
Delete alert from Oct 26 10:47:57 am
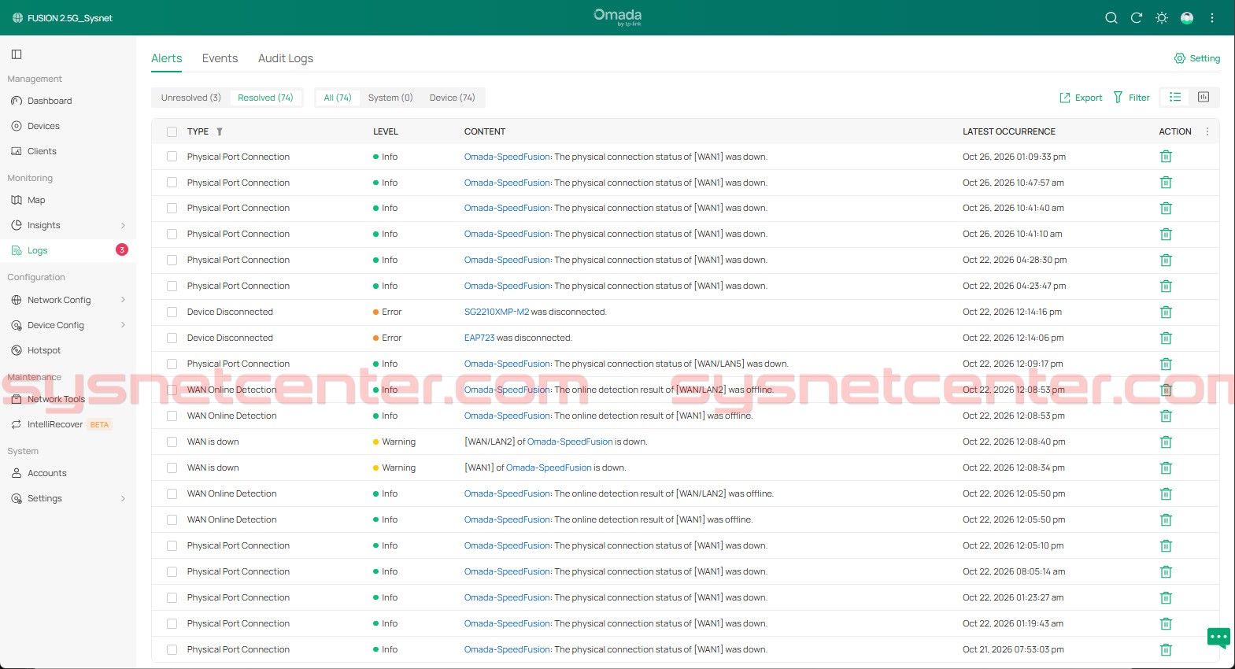pyautogui.click(x=1166, y=183)
